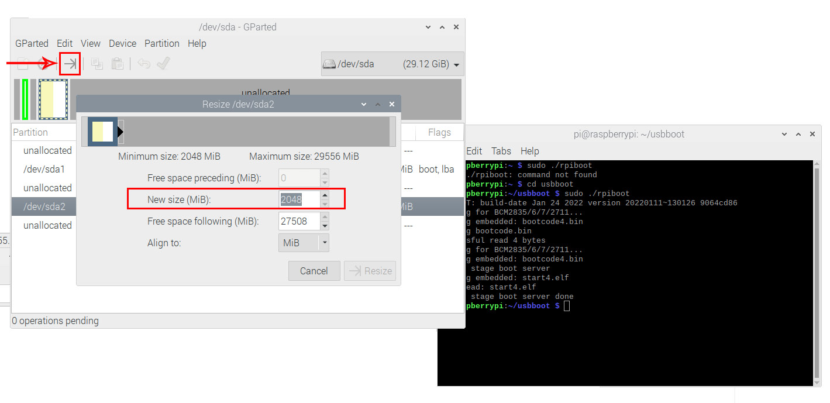The image size is (830, 403).
Task: Open the Align to MiB dropdown
Action: click(304, 242)
